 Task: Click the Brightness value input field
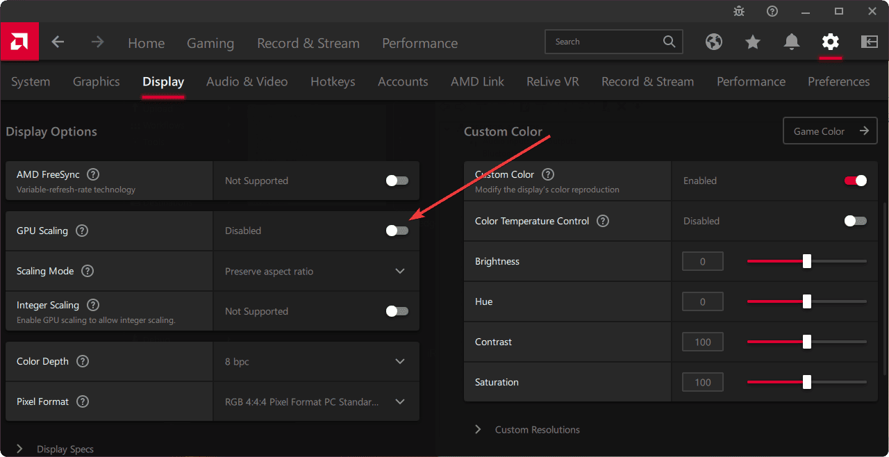pos(702,260)
